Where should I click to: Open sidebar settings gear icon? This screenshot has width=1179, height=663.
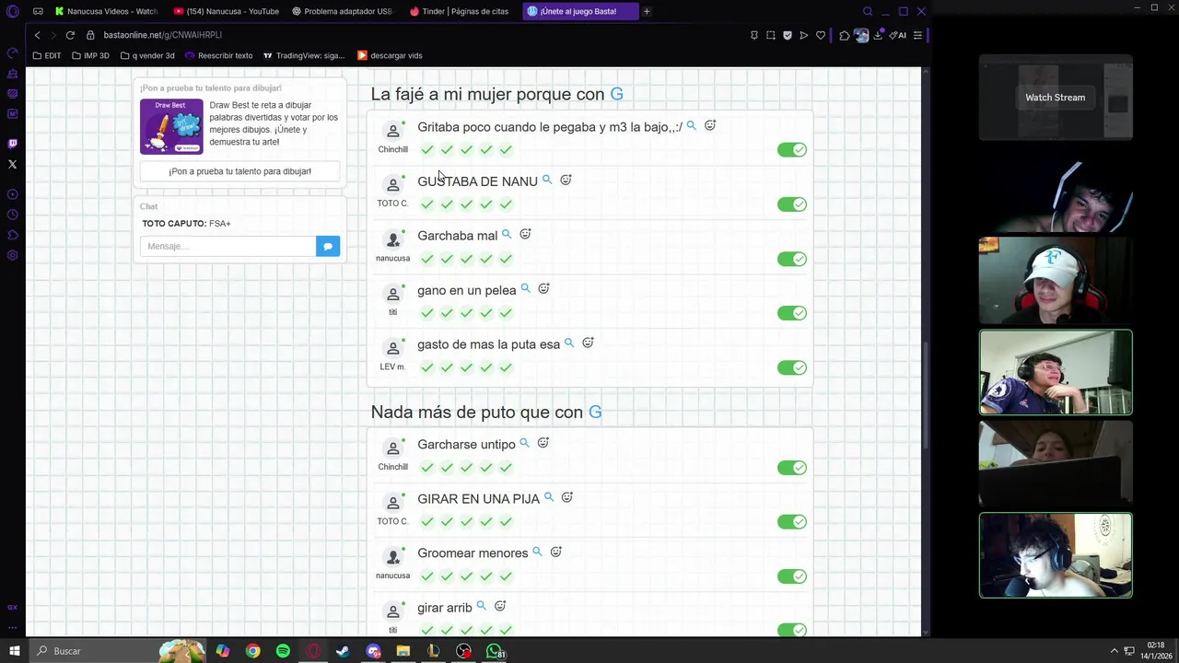[12, 255]
